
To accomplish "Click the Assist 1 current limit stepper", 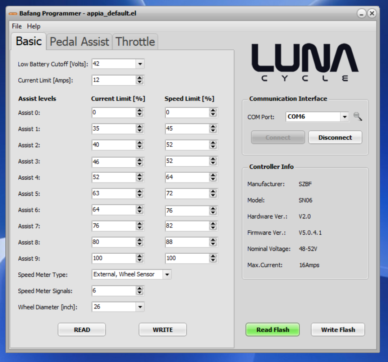I will [x=140, y=129].
